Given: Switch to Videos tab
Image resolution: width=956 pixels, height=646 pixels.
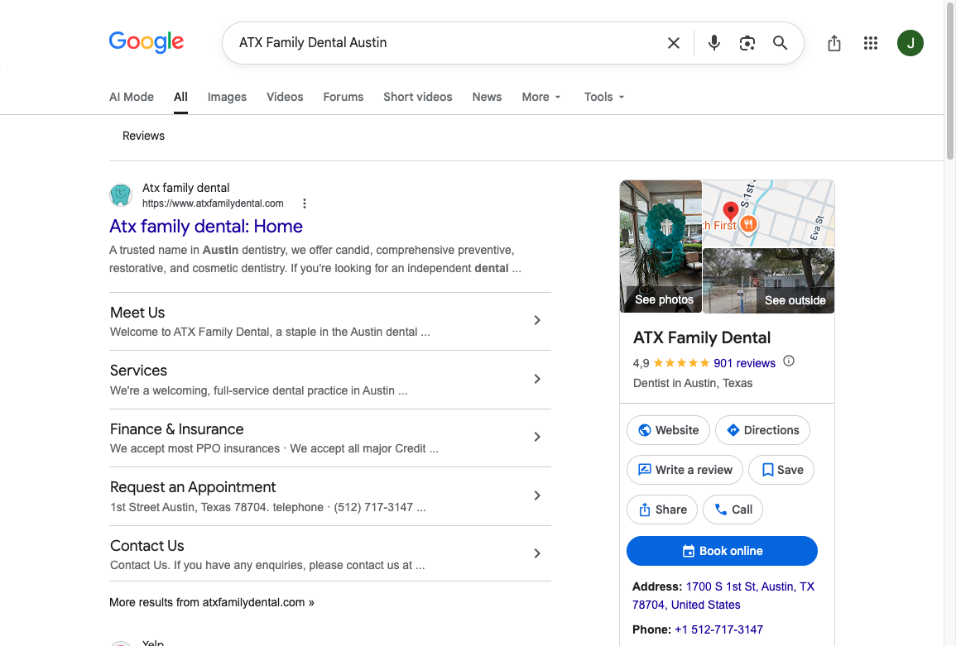Looking at the screenshot, I should click(285, 97).
